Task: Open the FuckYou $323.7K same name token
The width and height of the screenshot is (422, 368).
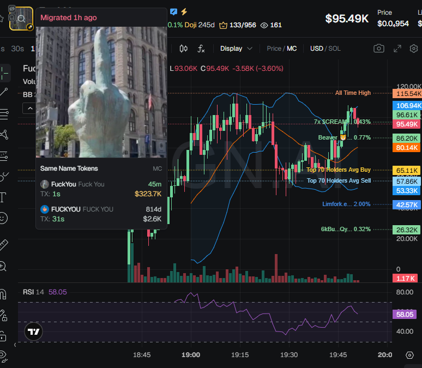Action: pyautogui.click(x=101, y=189)
